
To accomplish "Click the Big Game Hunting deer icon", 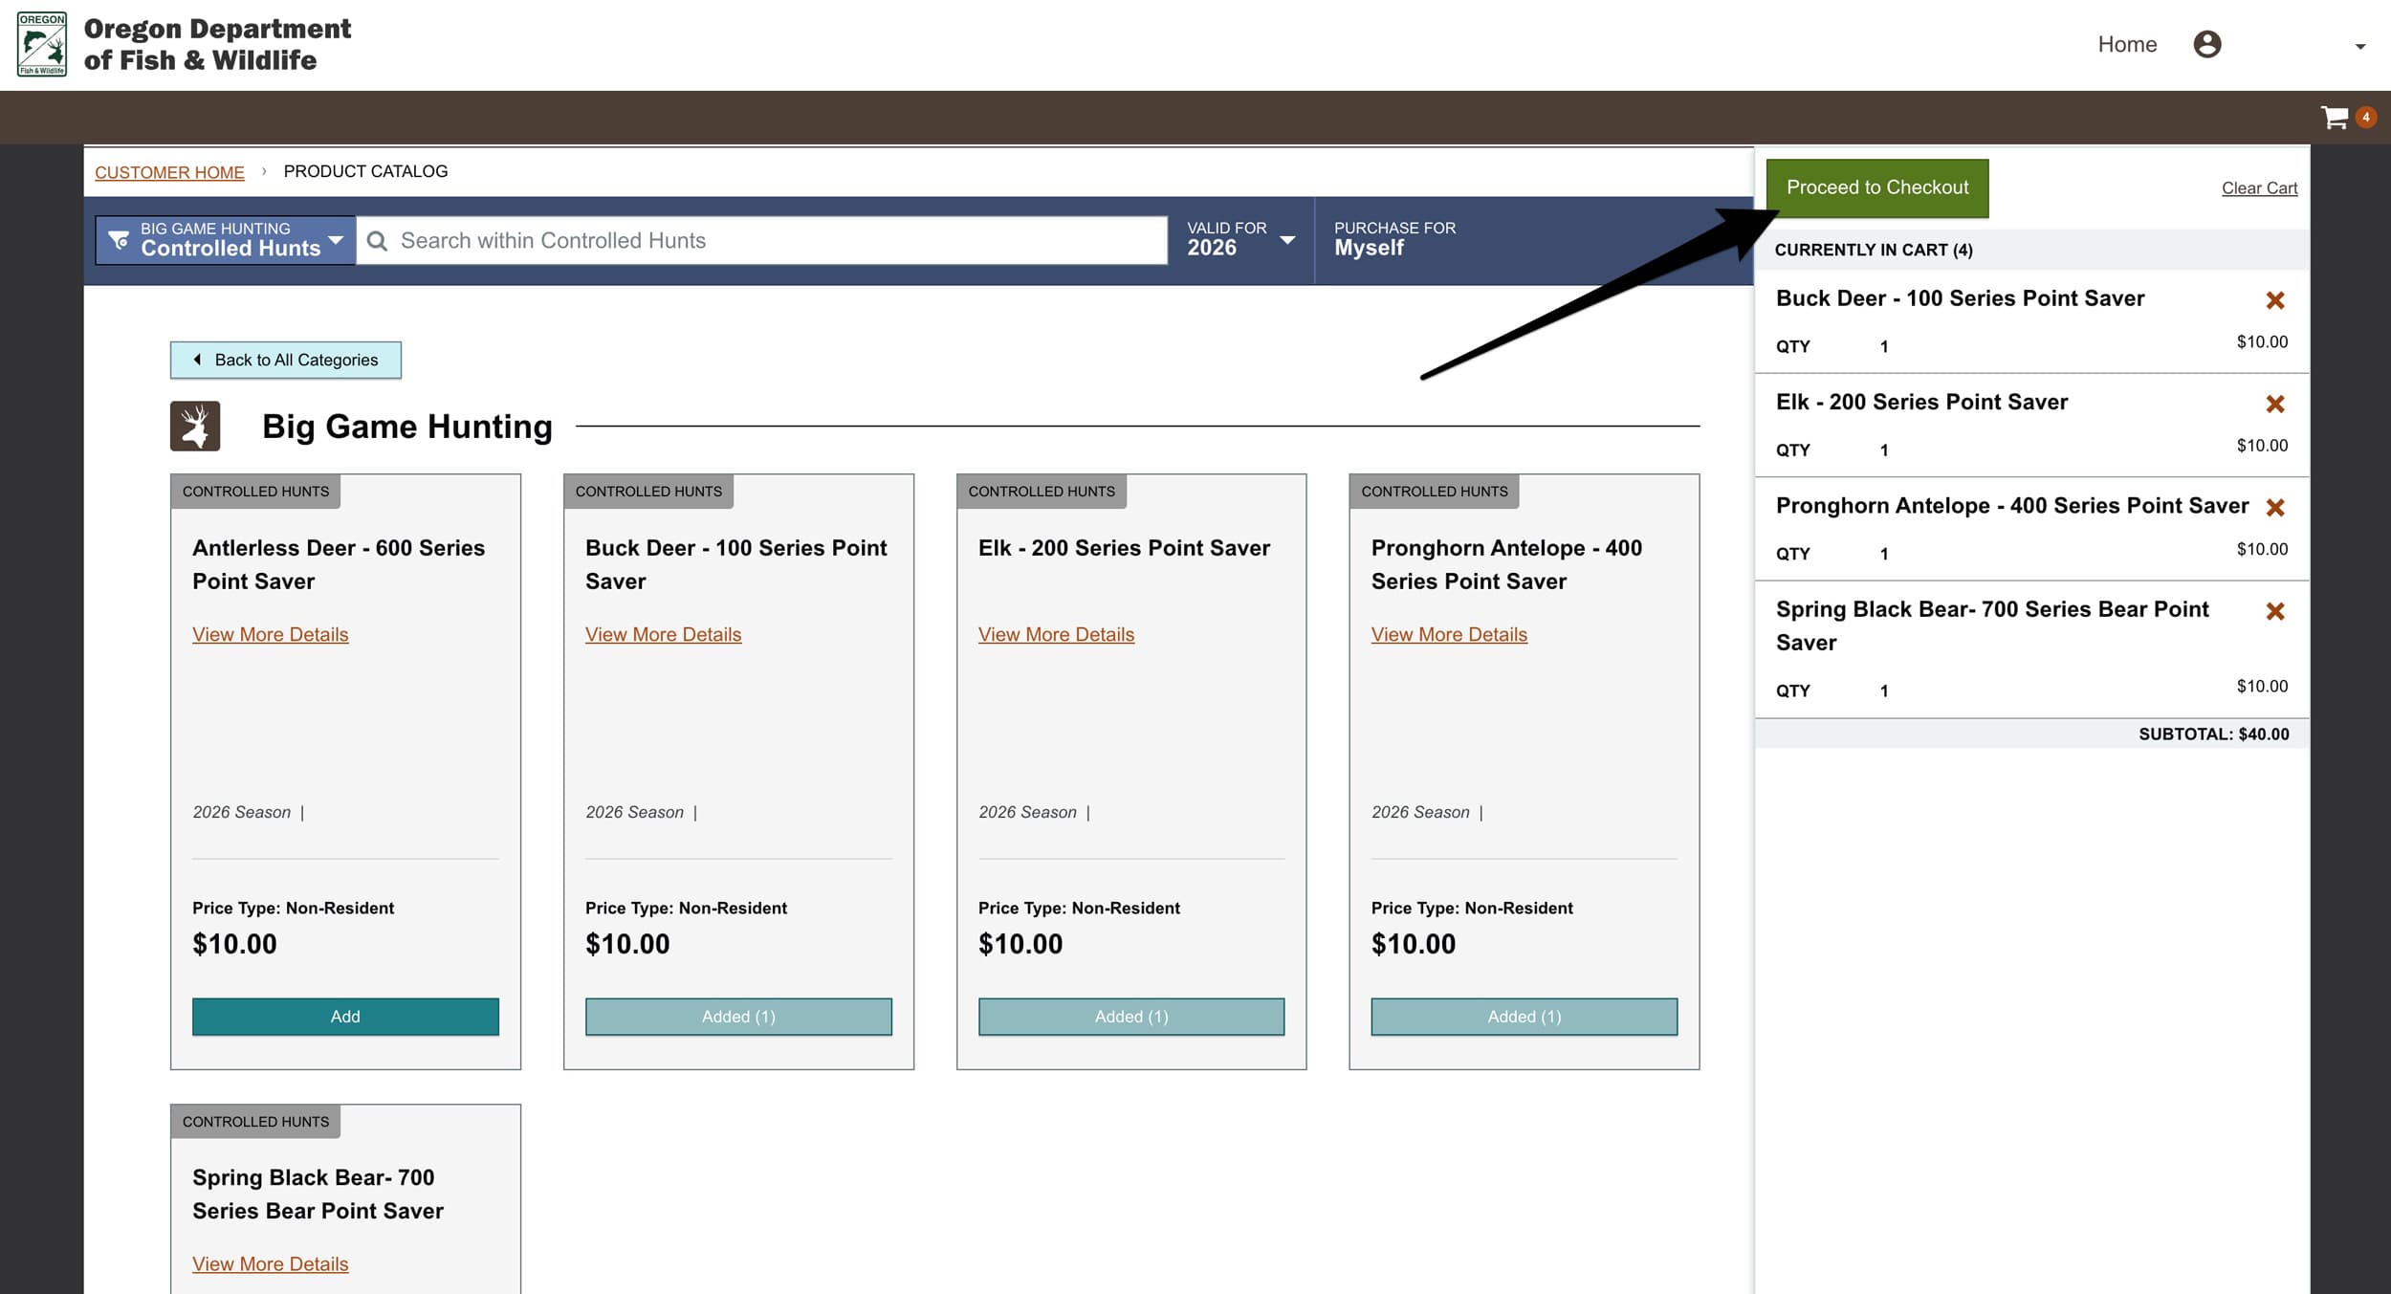I will [195, 426].
